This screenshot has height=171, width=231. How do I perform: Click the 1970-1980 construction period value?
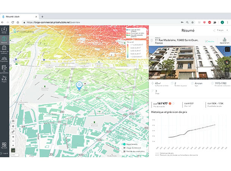pos(221,83)
